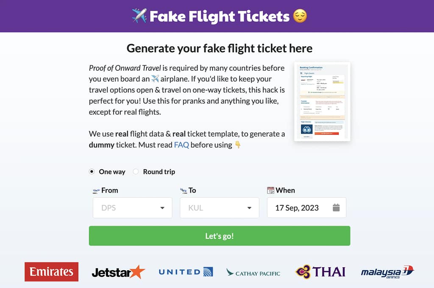
Task: Click the booking confirmation ticket preview
Action: click(x=322, y=101)
